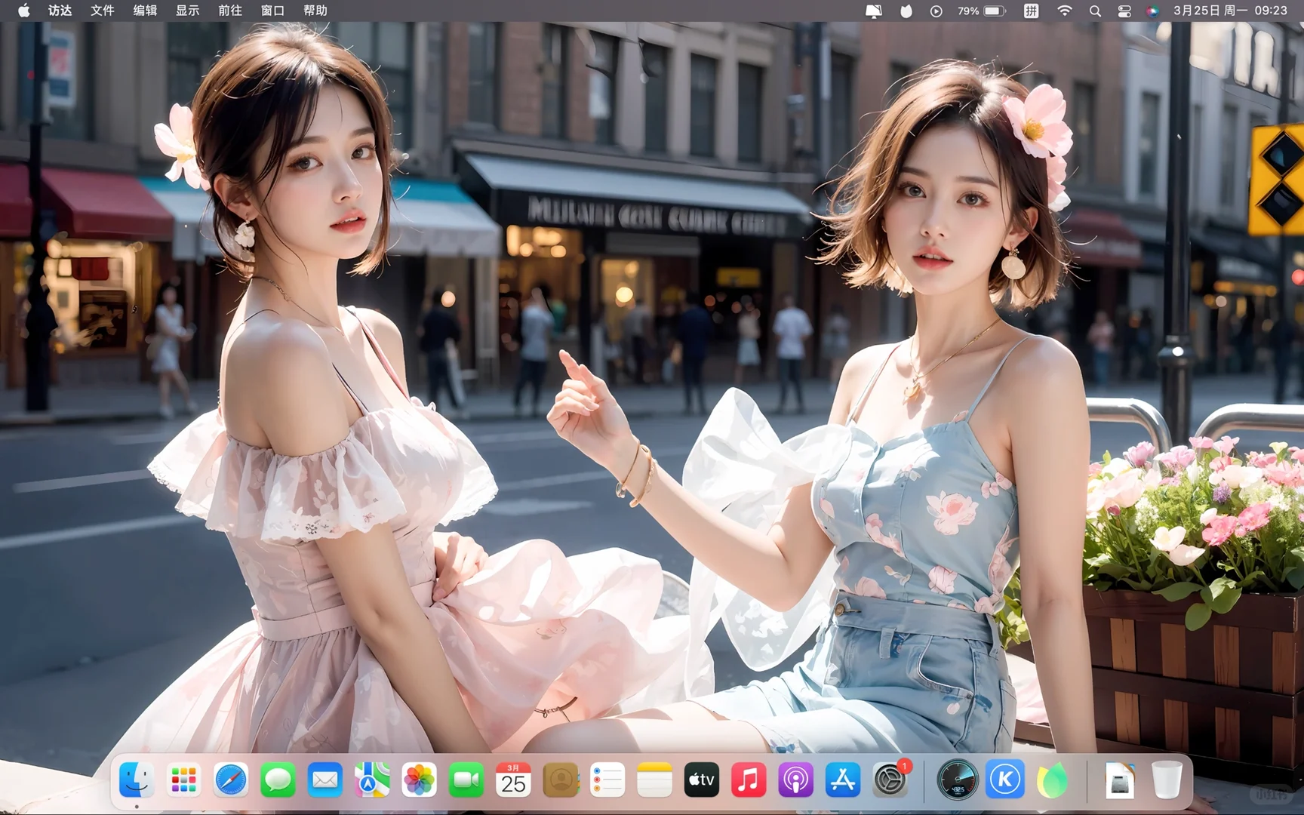
Task: Open the Photos app
Action: pyautogui.click(x=419, y=780)
